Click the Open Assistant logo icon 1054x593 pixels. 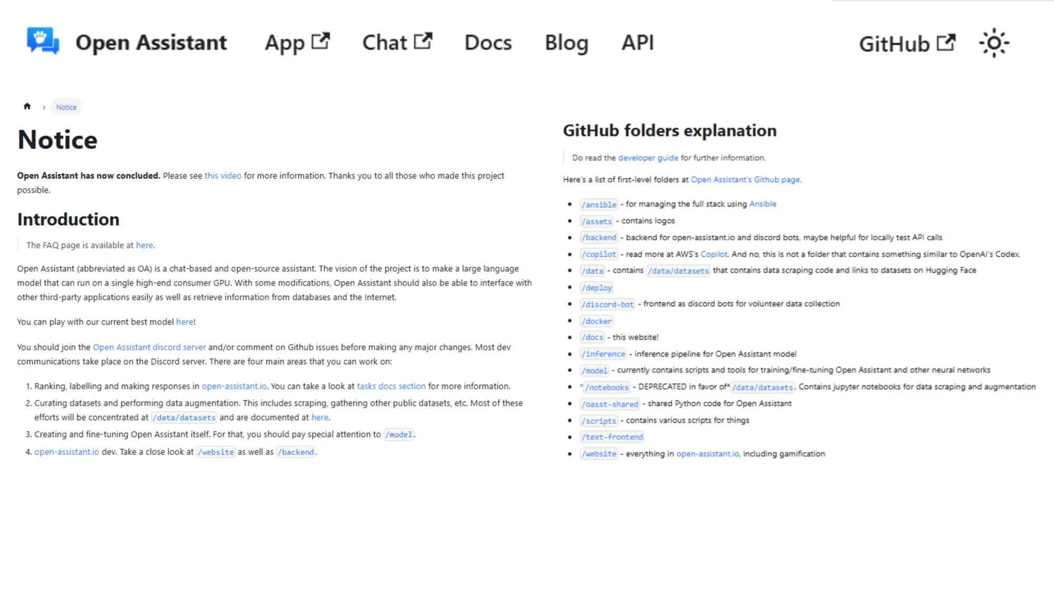pos(43,41)
